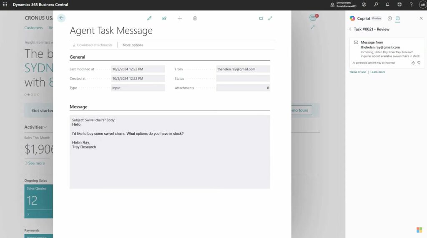Click the Type field showing Input
Image resolution: width=427 pixels, height=238 pixels.
click(138, 88)
